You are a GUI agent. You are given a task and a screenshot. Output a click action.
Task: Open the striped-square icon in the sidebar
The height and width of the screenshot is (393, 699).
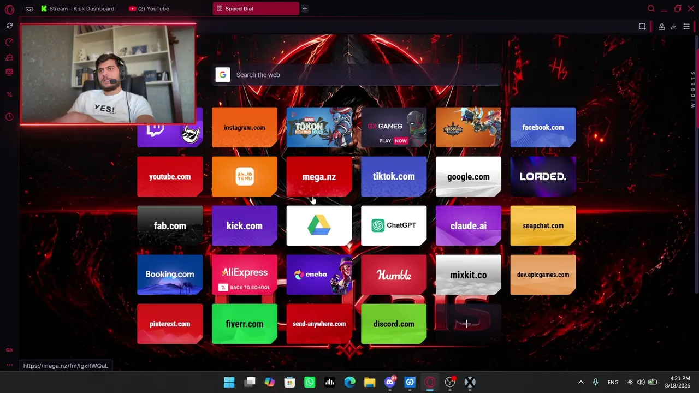click(9, 72)
